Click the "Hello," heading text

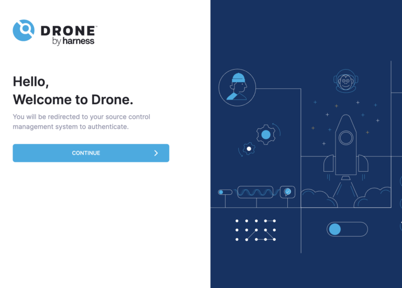[31, 82]
